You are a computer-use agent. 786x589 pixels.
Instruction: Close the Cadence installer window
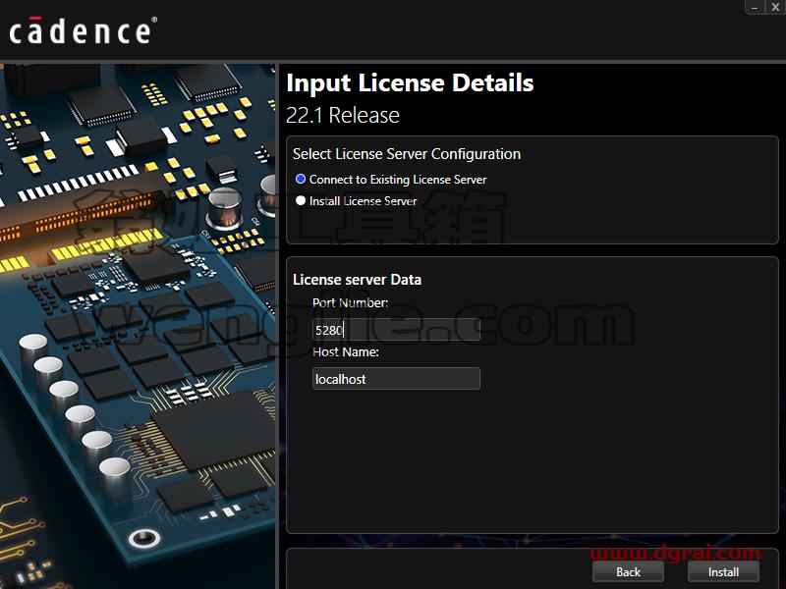tap(775, 7)
